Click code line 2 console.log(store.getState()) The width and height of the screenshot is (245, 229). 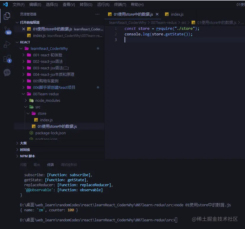tap(159, 34)
